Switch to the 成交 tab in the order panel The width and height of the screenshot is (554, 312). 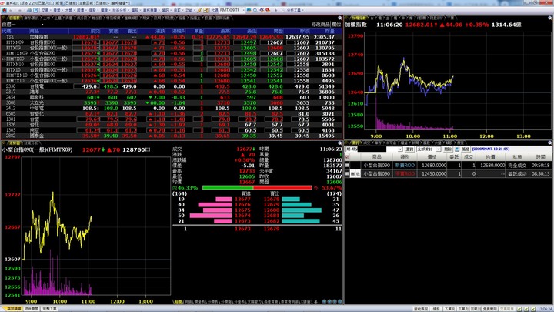pos(367,143)
